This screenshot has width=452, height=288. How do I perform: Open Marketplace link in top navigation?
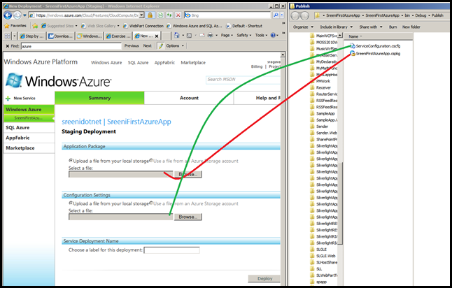(x=193, y=62)
